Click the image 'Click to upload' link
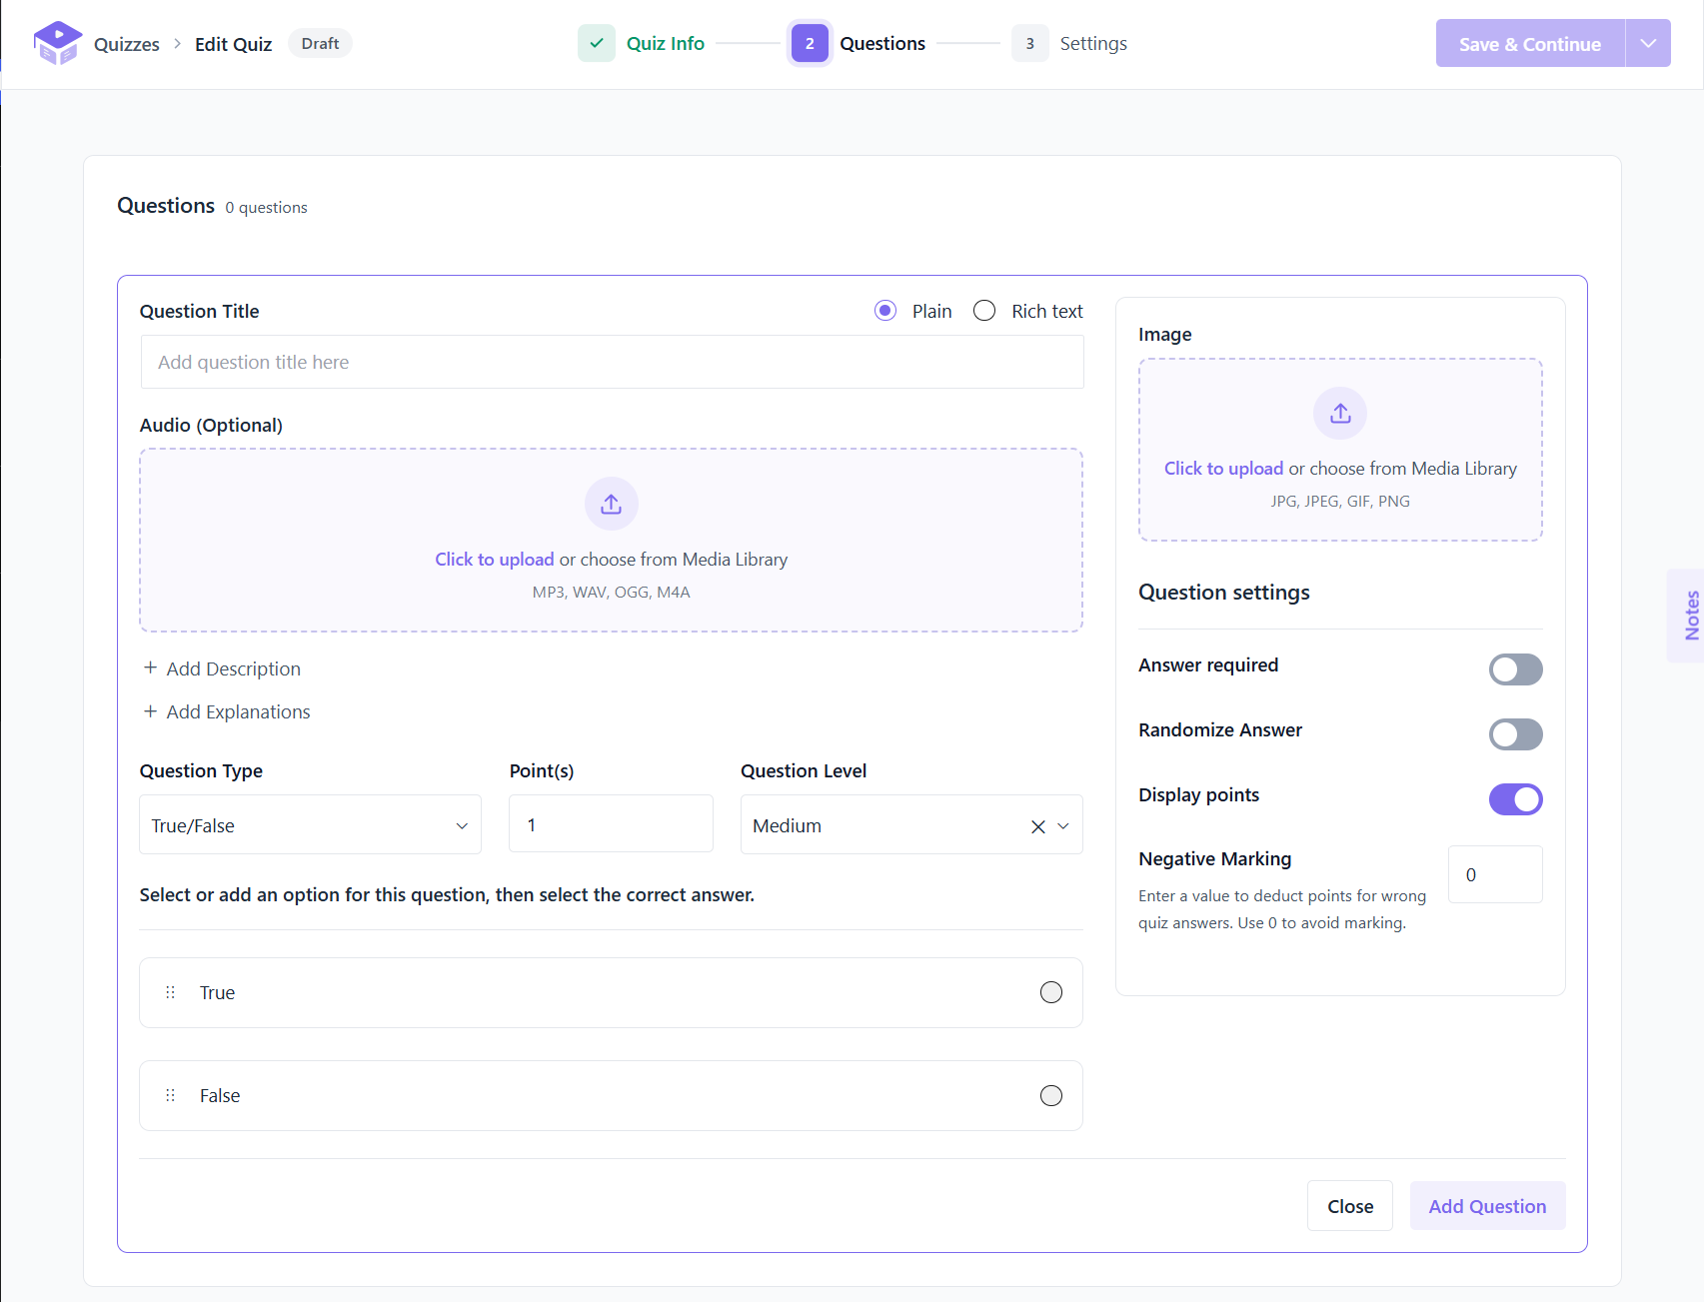The height and width of the screenshot is (1302, 1704). pos(1223,469)
